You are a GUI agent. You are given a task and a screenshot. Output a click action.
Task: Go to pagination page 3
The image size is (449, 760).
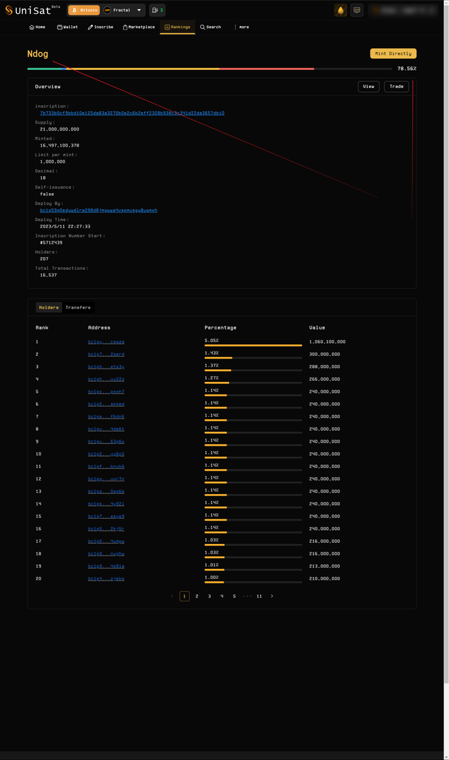point(210,596)
